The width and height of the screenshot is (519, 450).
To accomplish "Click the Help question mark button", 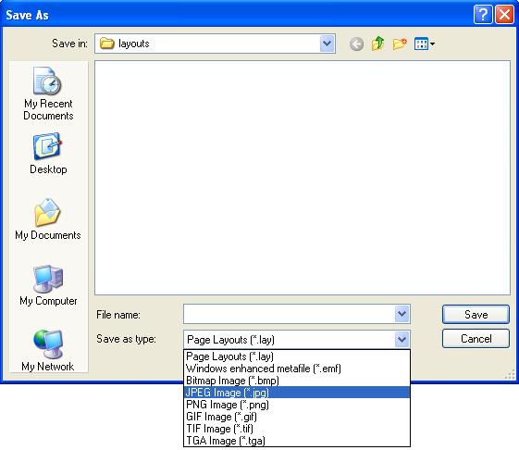I will (x=483, y=15).
